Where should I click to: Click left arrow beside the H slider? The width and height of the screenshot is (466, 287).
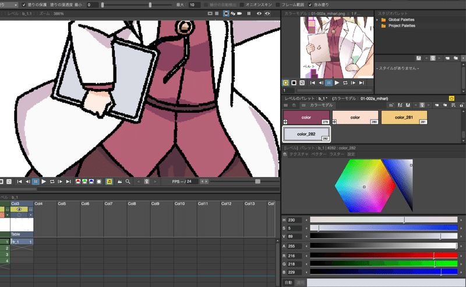pyautogui.click(x=306, y=220)
